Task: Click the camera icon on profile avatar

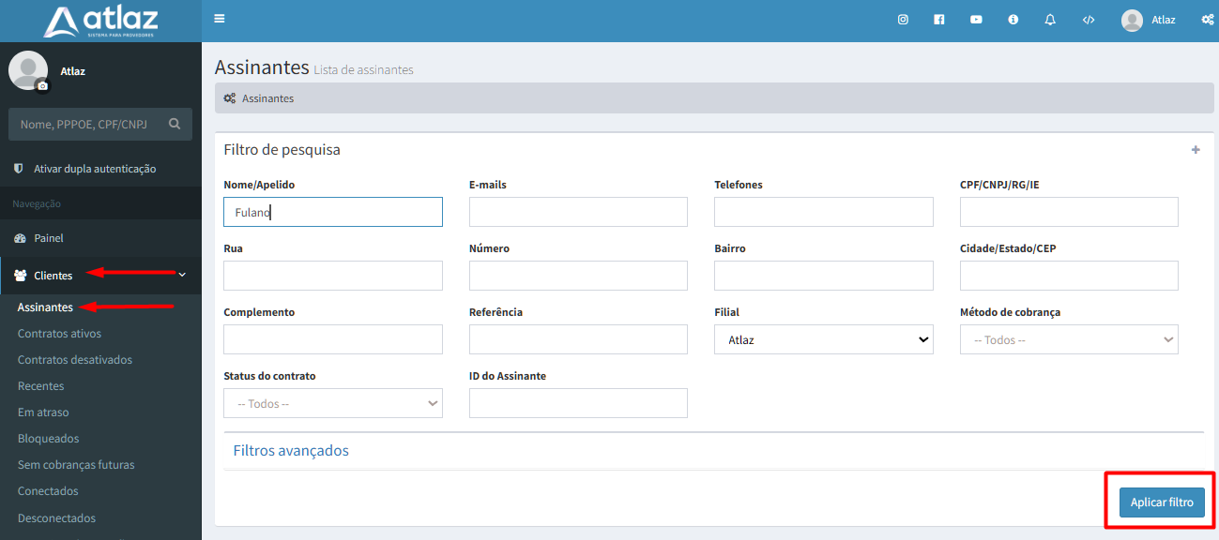Action: coord(42,86)
